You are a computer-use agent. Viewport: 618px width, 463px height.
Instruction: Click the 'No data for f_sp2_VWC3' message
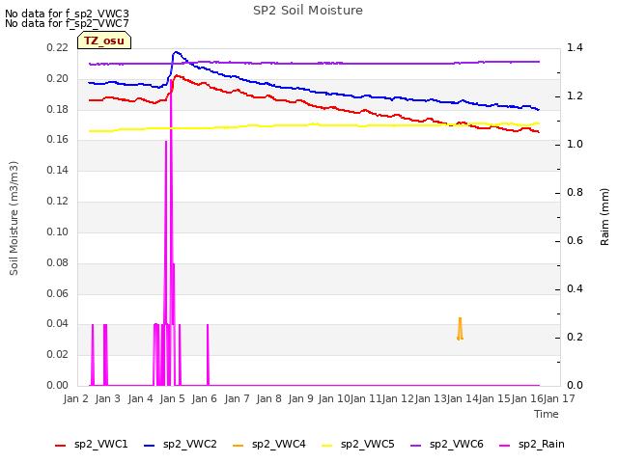click(x=67, y=14)
